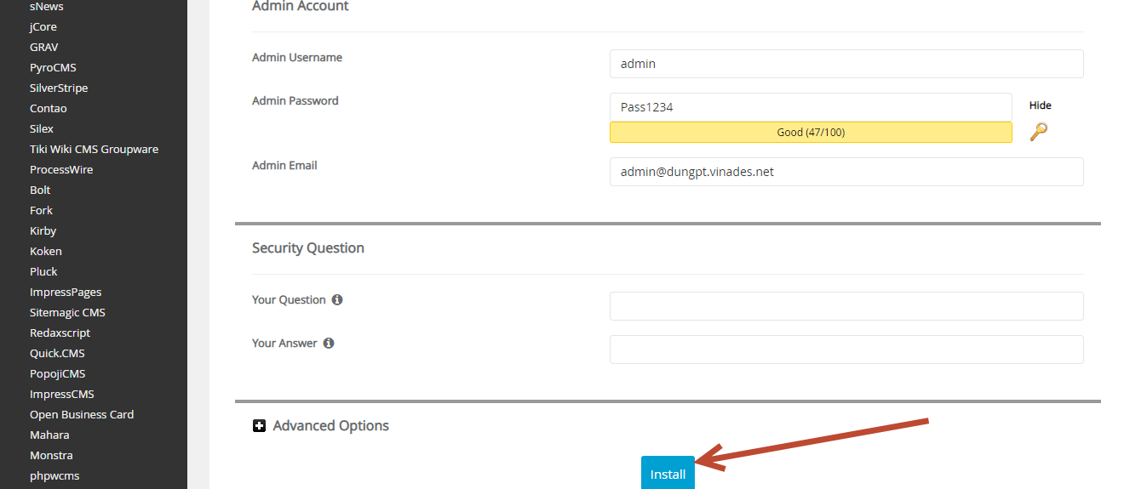1124x489 pixels.
Task: Click the Admin Account heading
Action: (x=301, y=6)
